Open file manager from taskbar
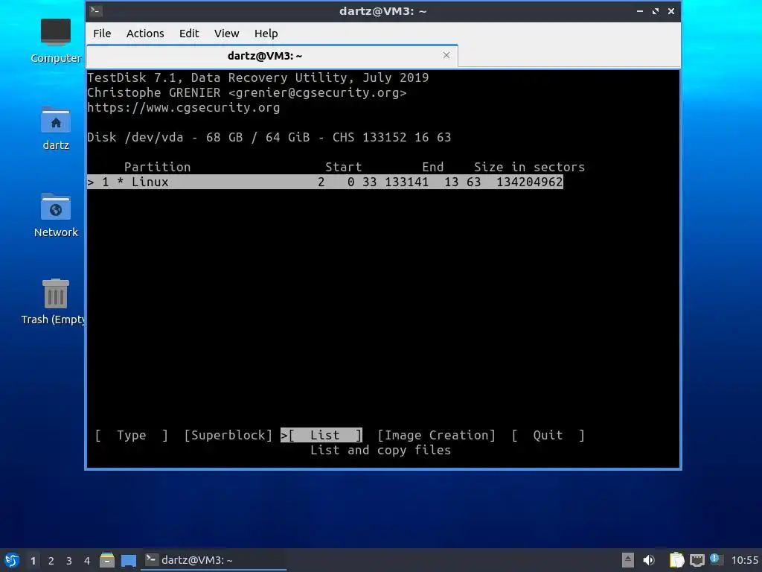Screen dimensions: 762x572 (x=107, y=560)
